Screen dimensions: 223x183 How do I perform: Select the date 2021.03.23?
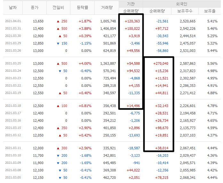[13, 78]
